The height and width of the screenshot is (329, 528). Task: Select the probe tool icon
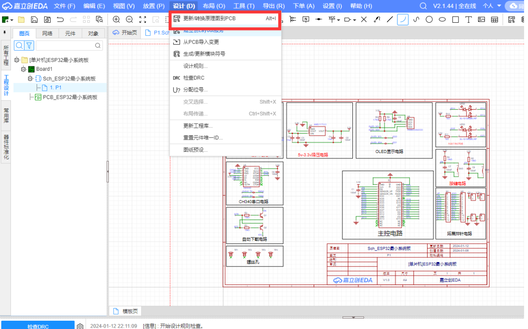click(x=377, y=20)
